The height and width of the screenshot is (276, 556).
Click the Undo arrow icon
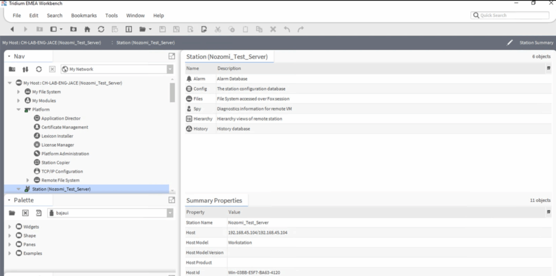click(287, 29)
